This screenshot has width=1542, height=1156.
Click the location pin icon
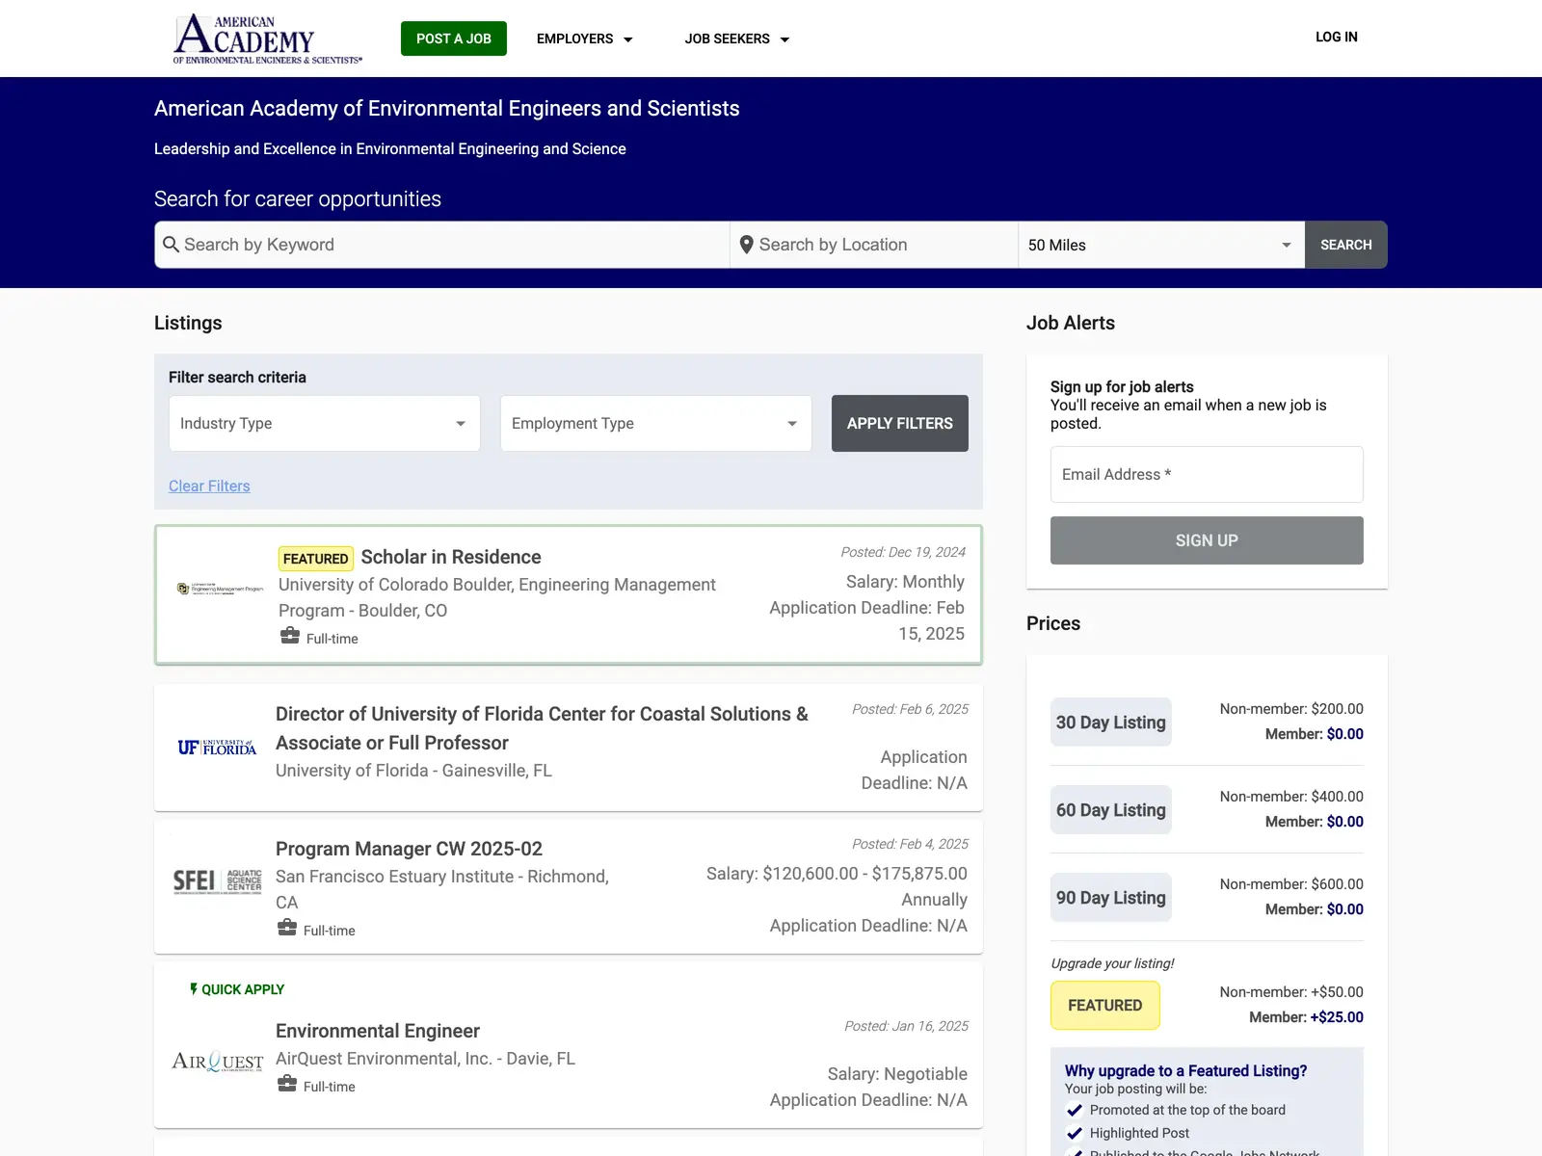point(746,245)
